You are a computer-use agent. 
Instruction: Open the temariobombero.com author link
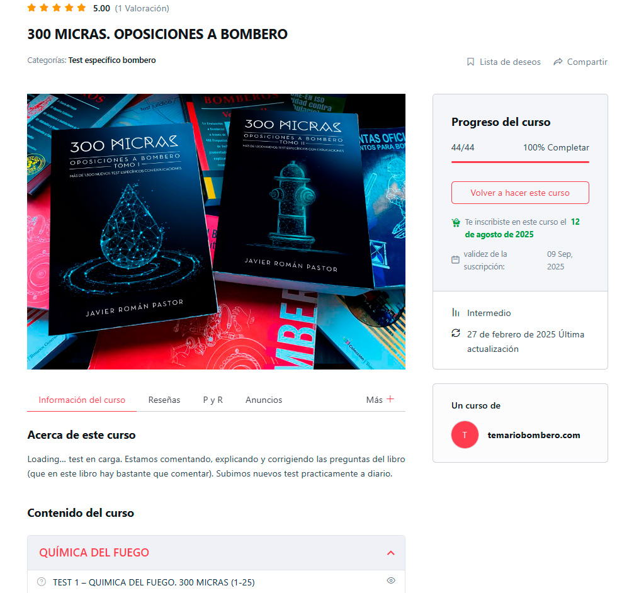534,435
